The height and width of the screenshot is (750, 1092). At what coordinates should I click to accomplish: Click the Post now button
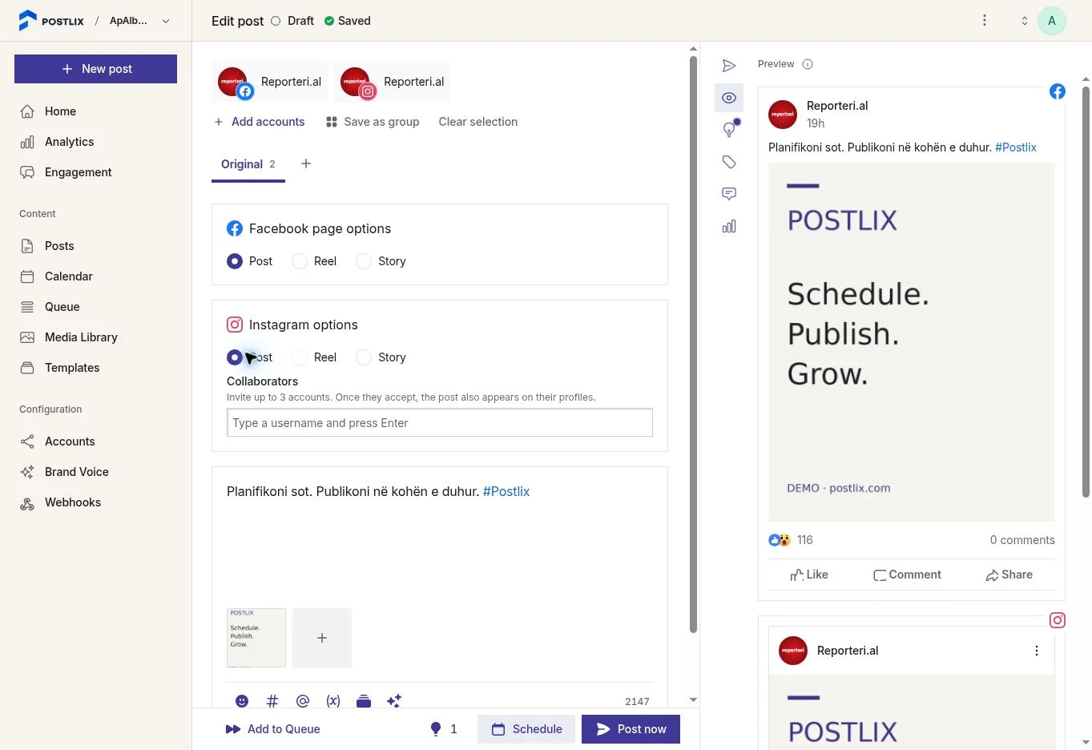[x=631, y=729]
